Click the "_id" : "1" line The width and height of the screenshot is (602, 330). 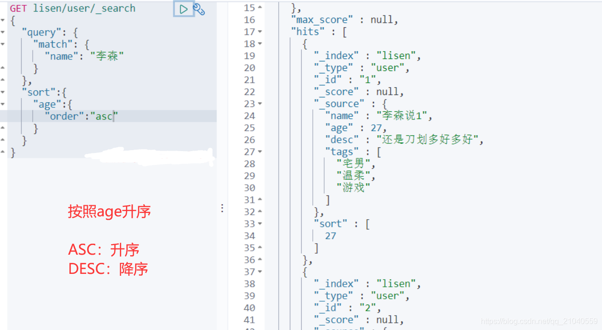coord(347,80)
